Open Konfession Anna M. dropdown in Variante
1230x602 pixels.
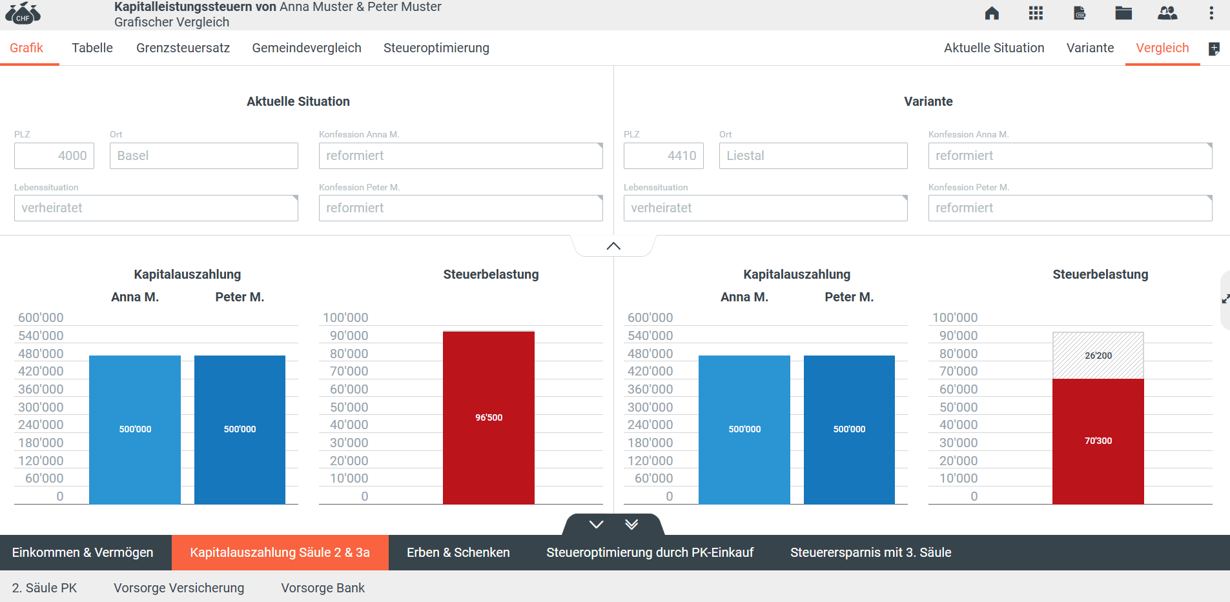[x=1069, y=156]
